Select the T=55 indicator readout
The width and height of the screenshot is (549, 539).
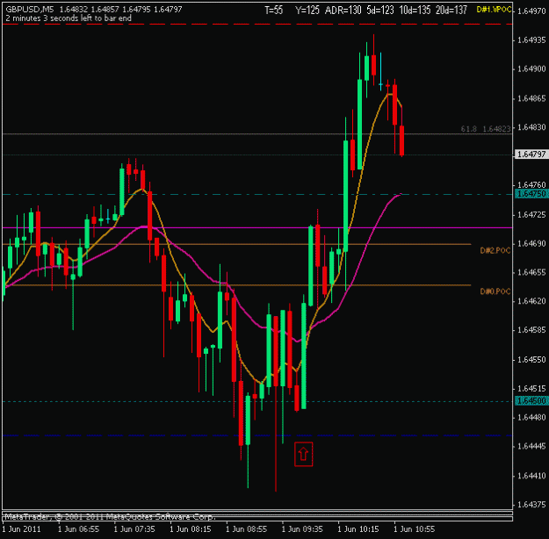point(273,11)
